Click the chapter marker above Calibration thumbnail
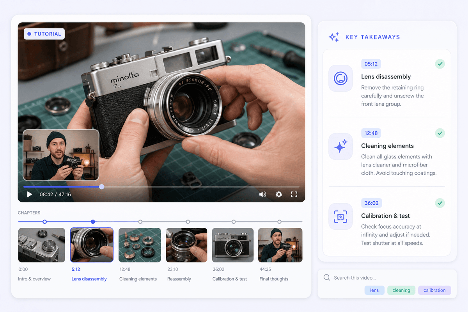This screenshot has height=312, width=468. pyautogui.click(x=234, y=222)
